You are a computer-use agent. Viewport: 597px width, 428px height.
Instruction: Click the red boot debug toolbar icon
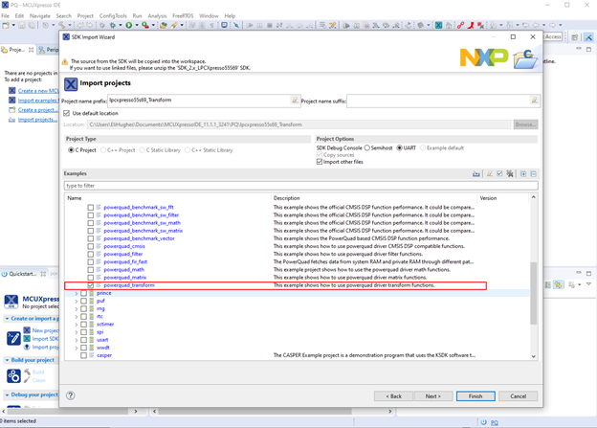click(471, 25)
